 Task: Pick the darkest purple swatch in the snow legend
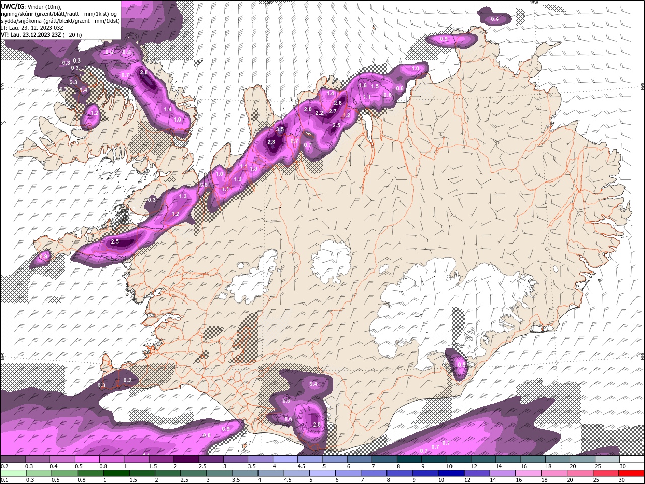(x=186, y=459)
